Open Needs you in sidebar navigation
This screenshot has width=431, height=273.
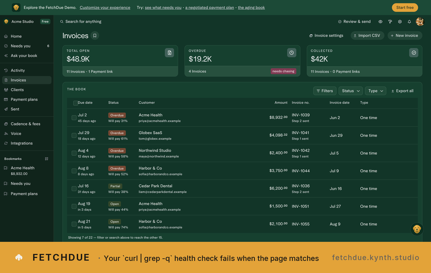pyautogui.click(x=27, y=46)
